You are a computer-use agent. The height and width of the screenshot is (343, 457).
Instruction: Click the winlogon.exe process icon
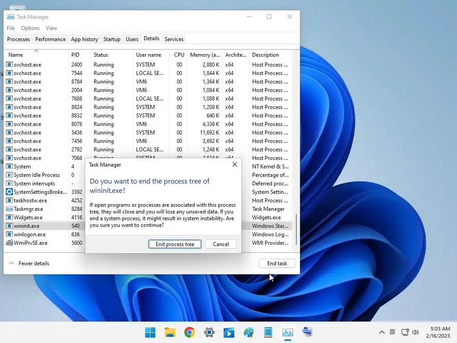tap(9, 234)
